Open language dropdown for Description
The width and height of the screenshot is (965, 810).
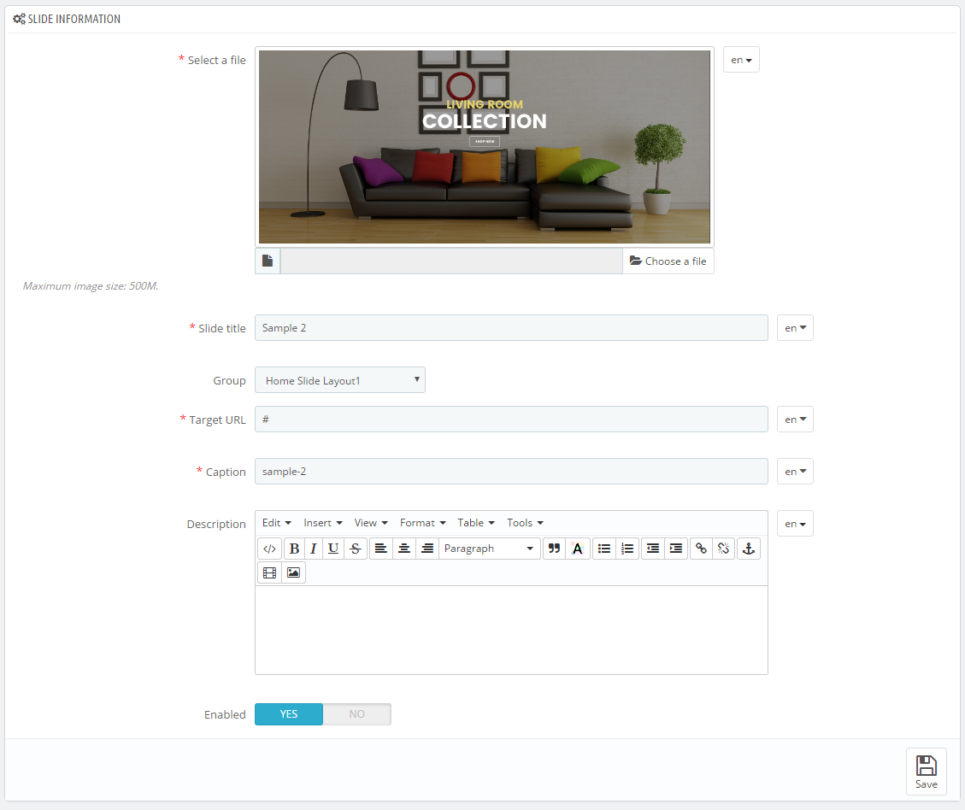[795, 524]
